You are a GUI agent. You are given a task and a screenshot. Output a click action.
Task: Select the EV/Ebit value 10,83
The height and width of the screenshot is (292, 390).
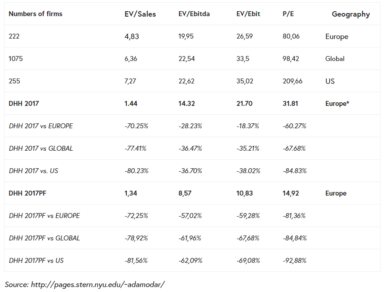coord(244,193)
